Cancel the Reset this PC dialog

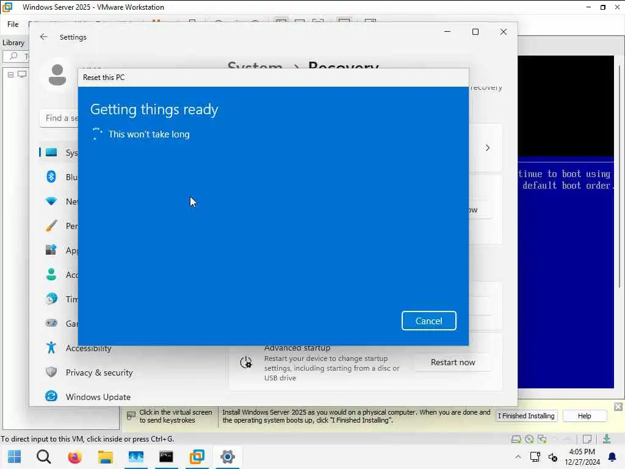click(x=428, y=321)
